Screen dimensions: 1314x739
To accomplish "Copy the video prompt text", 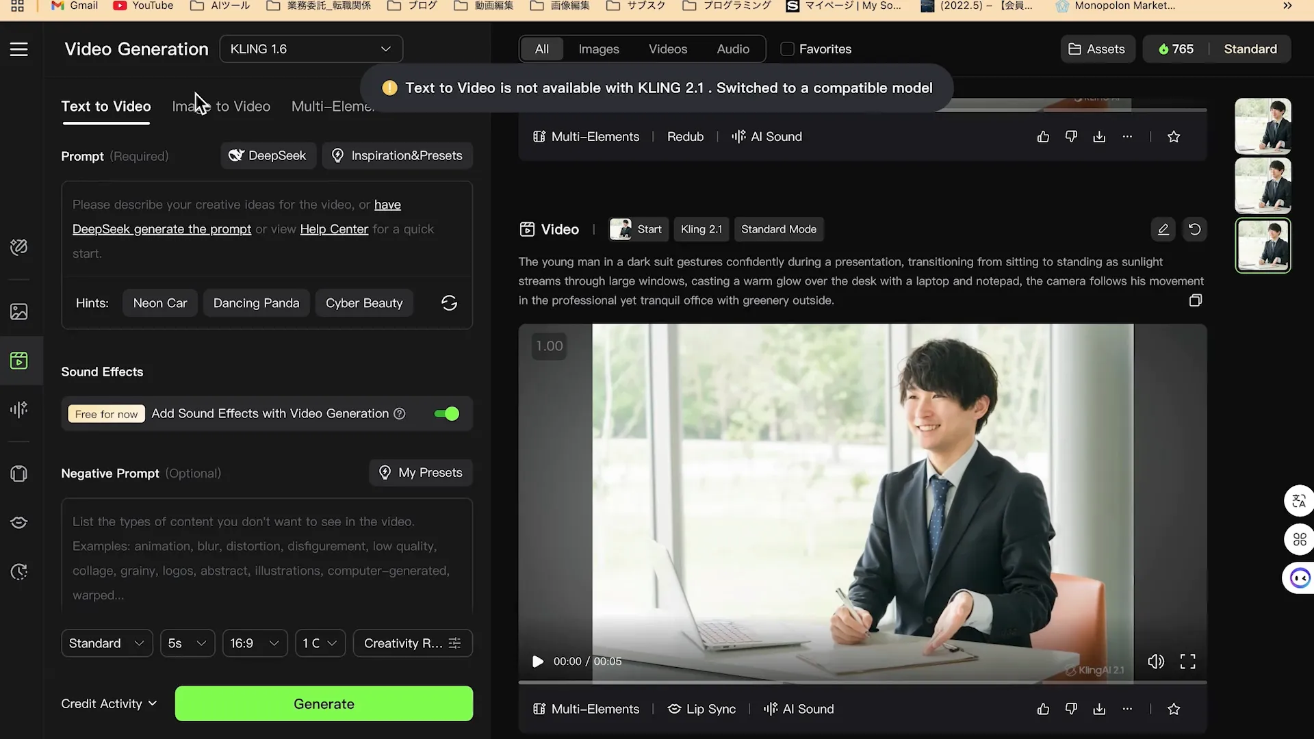I will (1195, 300).
